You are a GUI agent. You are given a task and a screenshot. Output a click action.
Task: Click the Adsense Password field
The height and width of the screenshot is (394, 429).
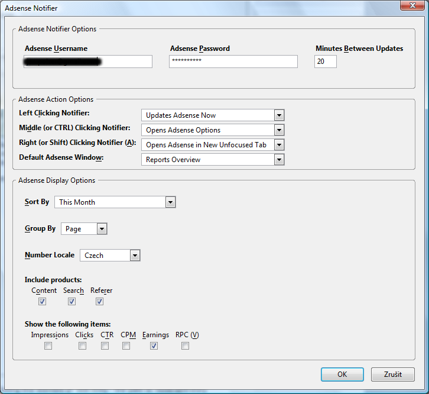(x=233, y=62)
